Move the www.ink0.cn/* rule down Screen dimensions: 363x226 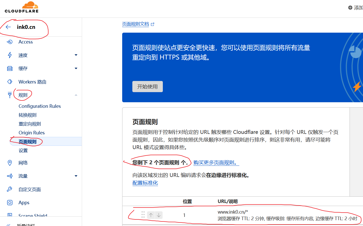(159, 215)
